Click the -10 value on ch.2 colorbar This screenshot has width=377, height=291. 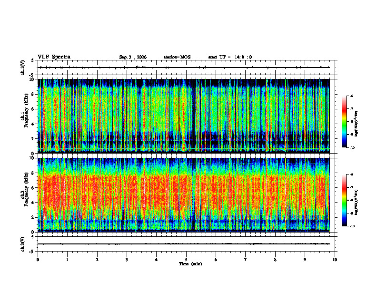(x=352, y=226)
